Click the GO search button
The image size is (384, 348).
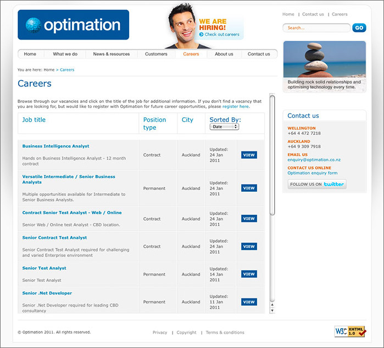click(x=359, y=28)
